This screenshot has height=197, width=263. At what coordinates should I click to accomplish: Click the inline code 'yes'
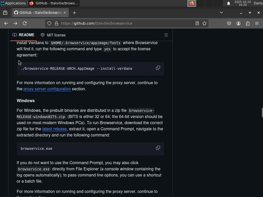click(107, 49)
